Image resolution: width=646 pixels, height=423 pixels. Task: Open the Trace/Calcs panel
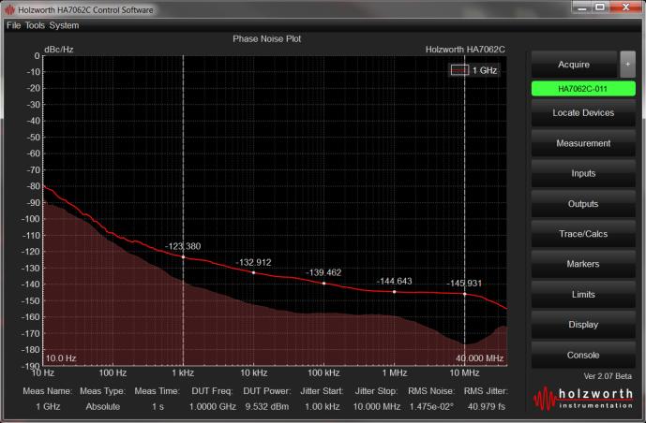(x=582, y=234)
